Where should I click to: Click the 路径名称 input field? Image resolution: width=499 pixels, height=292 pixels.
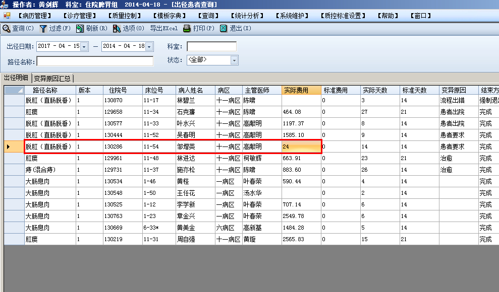pyautogui.click(x=95, y=61)
